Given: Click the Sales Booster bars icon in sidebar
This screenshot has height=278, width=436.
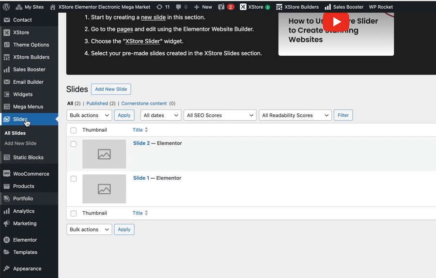Looking at the screenshot, I should (7, 70).
